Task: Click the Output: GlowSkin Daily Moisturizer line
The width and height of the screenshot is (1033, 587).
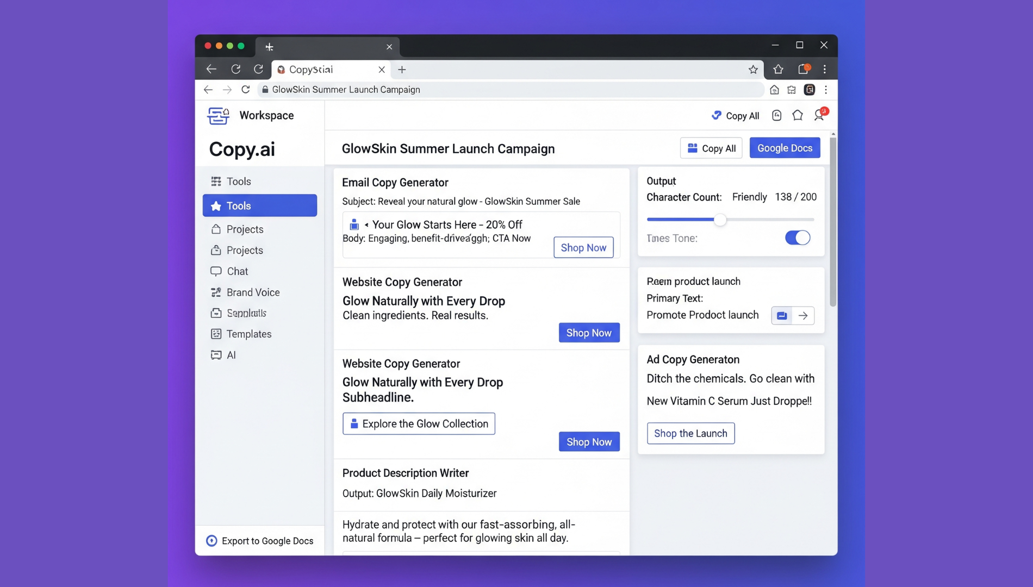Action: coord(419,494)
